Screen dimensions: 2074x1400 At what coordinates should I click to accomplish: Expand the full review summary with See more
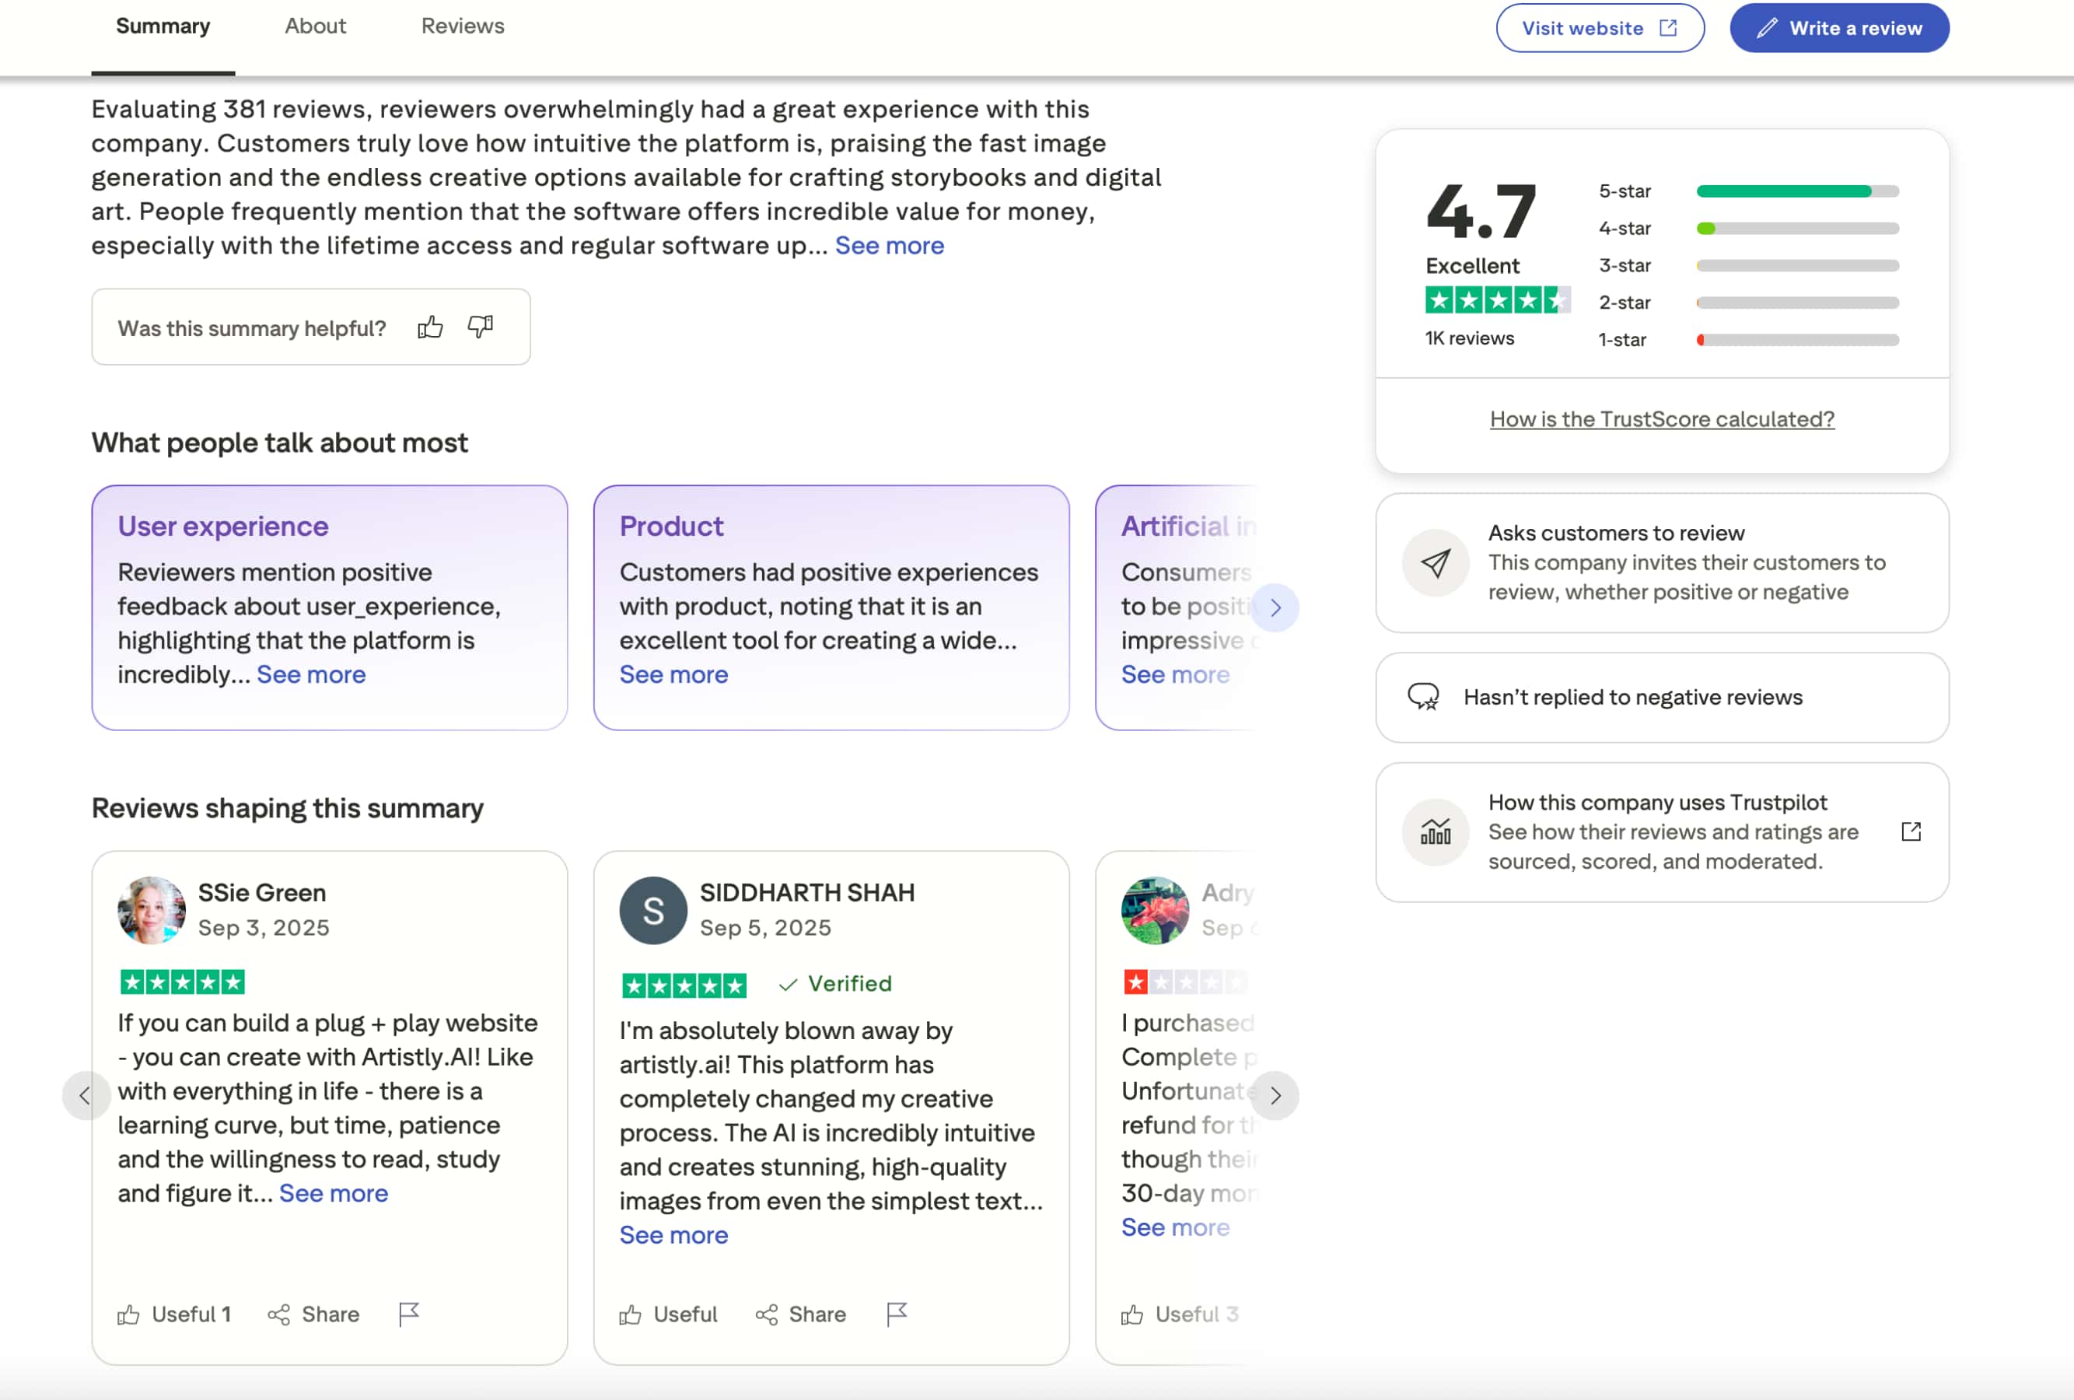click(889, 245)
